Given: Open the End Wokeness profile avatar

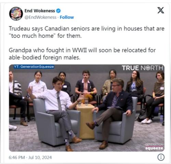Looking at the screenshot, I should pos(16,14).
